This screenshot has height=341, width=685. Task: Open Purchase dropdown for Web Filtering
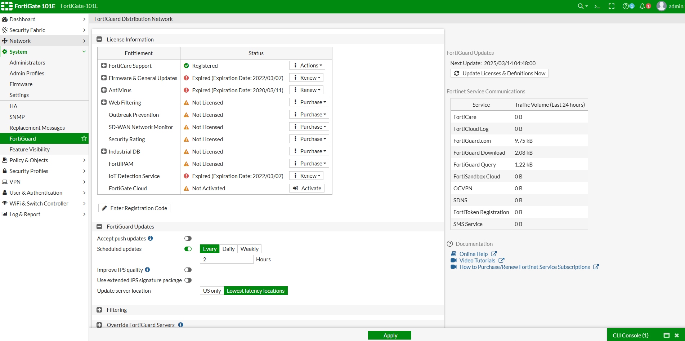click(309, 102)
